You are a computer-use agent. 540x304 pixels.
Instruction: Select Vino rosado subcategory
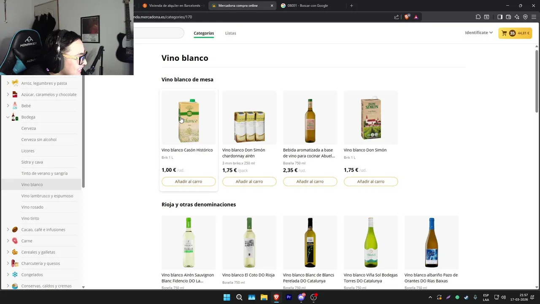pyautogui.click(x=32, y=207)
